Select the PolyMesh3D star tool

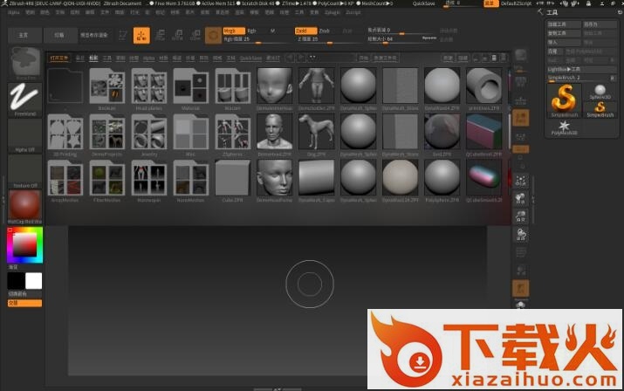[x=564, y=127]
